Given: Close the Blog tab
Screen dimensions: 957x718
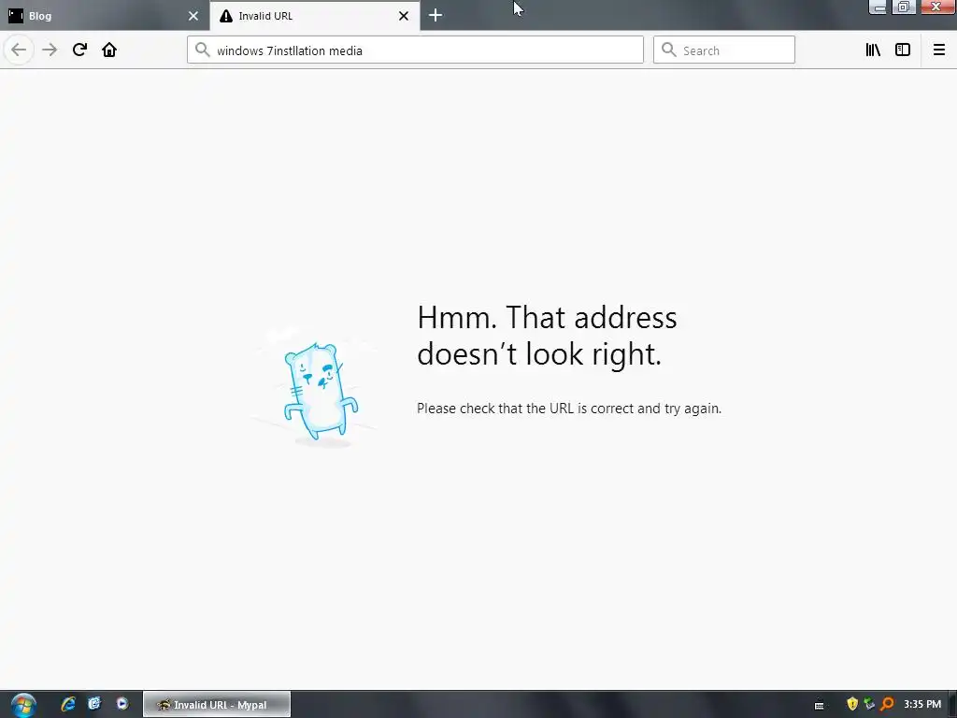Looking at the screenshot, I should point(193,16).
